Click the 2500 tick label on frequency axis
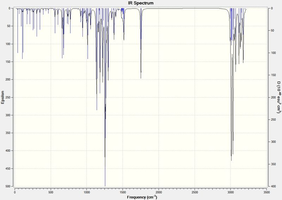Viewport: 282px width, 200px height. (195, 192)
